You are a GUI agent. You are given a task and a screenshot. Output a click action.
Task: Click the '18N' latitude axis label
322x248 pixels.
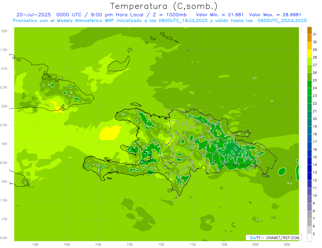pos(4,181)
